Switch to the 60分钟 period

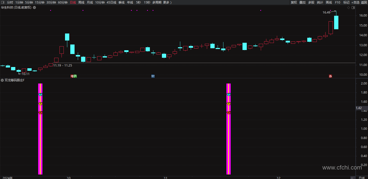pyautogui.click(x=63, y=2)
